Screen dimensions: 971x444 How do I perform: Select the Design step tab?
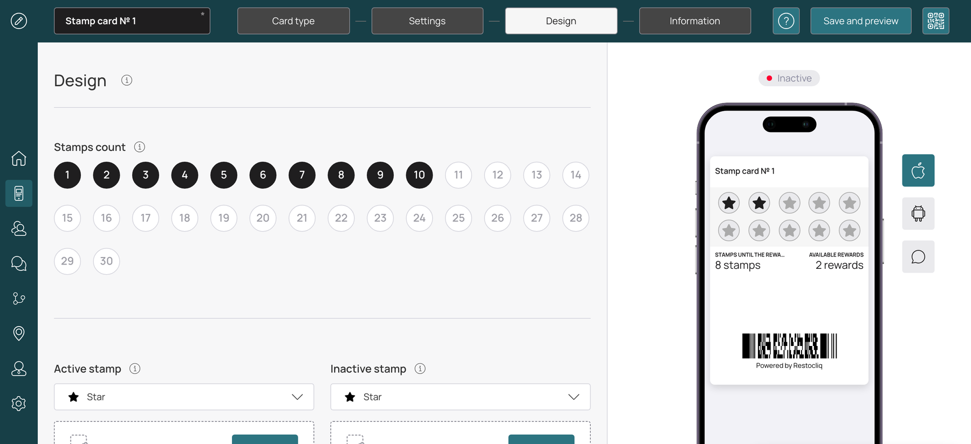[561, 21]
